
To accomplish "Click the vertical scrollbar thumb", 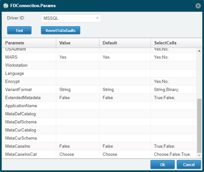I will coord(199,126).
